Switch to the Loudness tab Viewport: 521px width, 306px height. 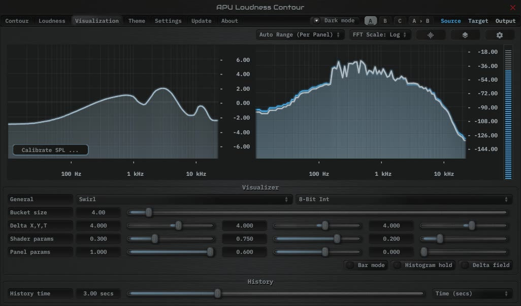(x=52, y=21)
